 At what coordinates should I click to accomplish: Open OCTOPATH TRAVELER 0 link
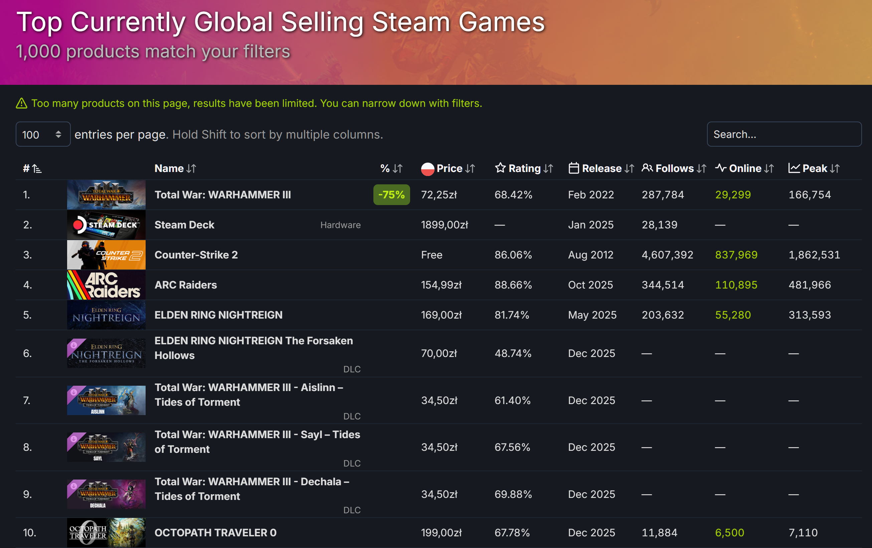click(x=215, y=533)
